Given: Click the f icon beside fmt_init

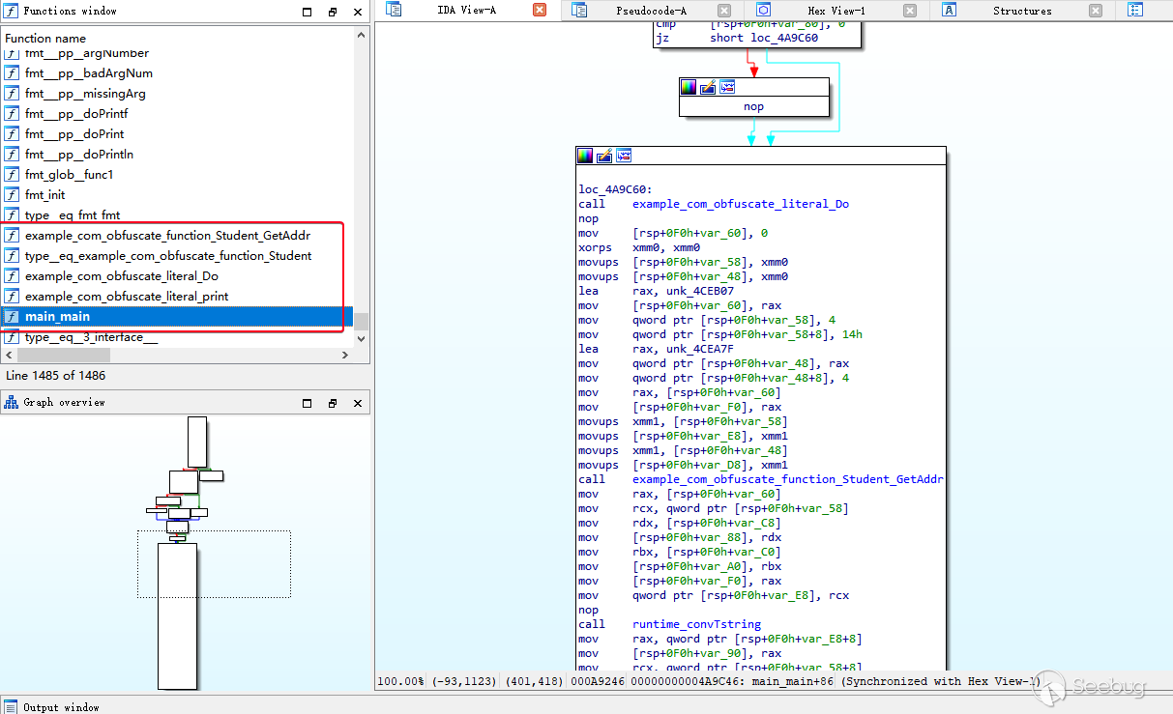Looking at the screenshot, I should [11, 194].
